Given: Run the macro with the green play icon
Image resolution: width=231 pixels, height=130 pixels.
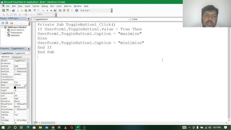Looking at the screenshot, I should tap(43, 10).
